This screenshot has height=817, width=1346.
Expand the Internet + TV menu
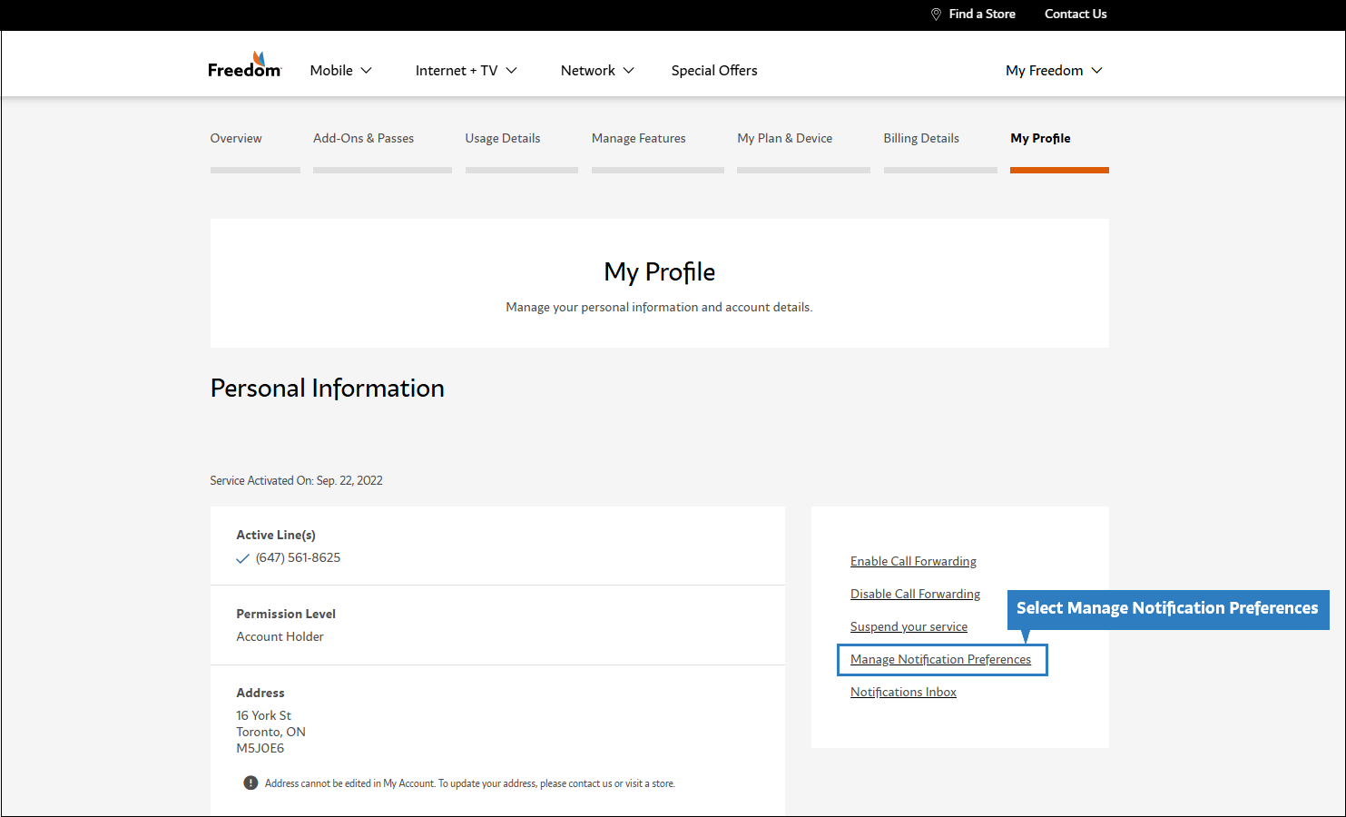pos(467,70)
